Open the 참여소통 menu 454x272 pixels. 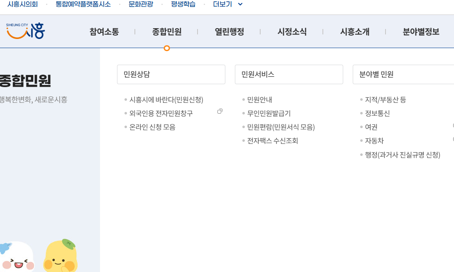(x=103, y=32)
